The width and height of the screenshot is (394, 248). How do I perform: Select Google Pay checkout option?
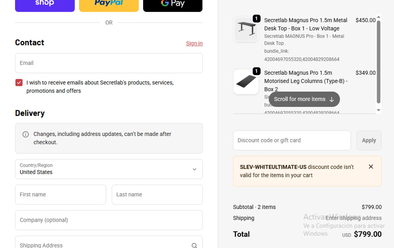point(173,5)
